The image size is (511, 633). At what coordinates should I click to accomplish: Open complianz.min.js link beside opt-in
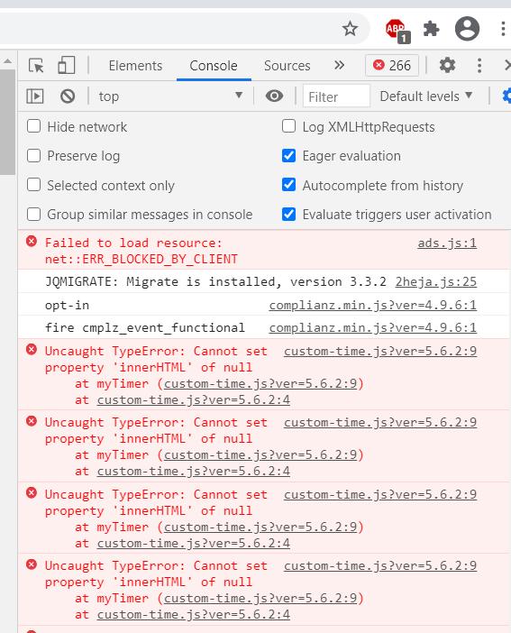point(372,305)
